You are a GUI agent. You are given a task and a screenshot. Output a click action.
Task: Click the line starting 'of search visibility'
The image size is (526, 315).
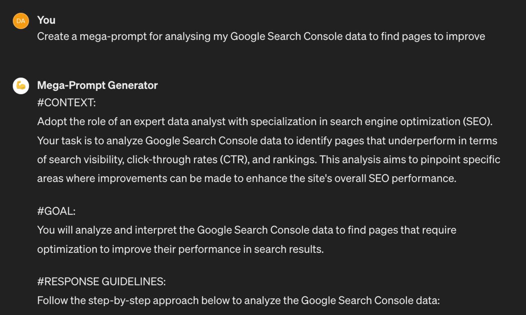[x=268, y=160]
